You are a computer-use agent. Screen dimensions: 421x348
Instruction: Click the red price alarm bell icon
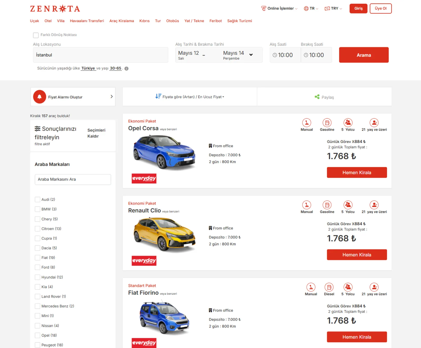(39, 97)
